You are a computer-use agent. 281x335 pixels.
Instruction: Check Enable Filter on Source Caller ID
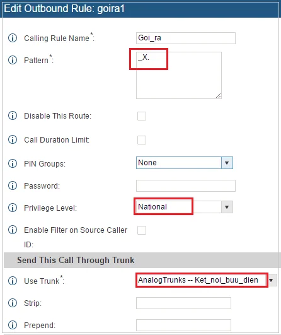click(142, 230)
